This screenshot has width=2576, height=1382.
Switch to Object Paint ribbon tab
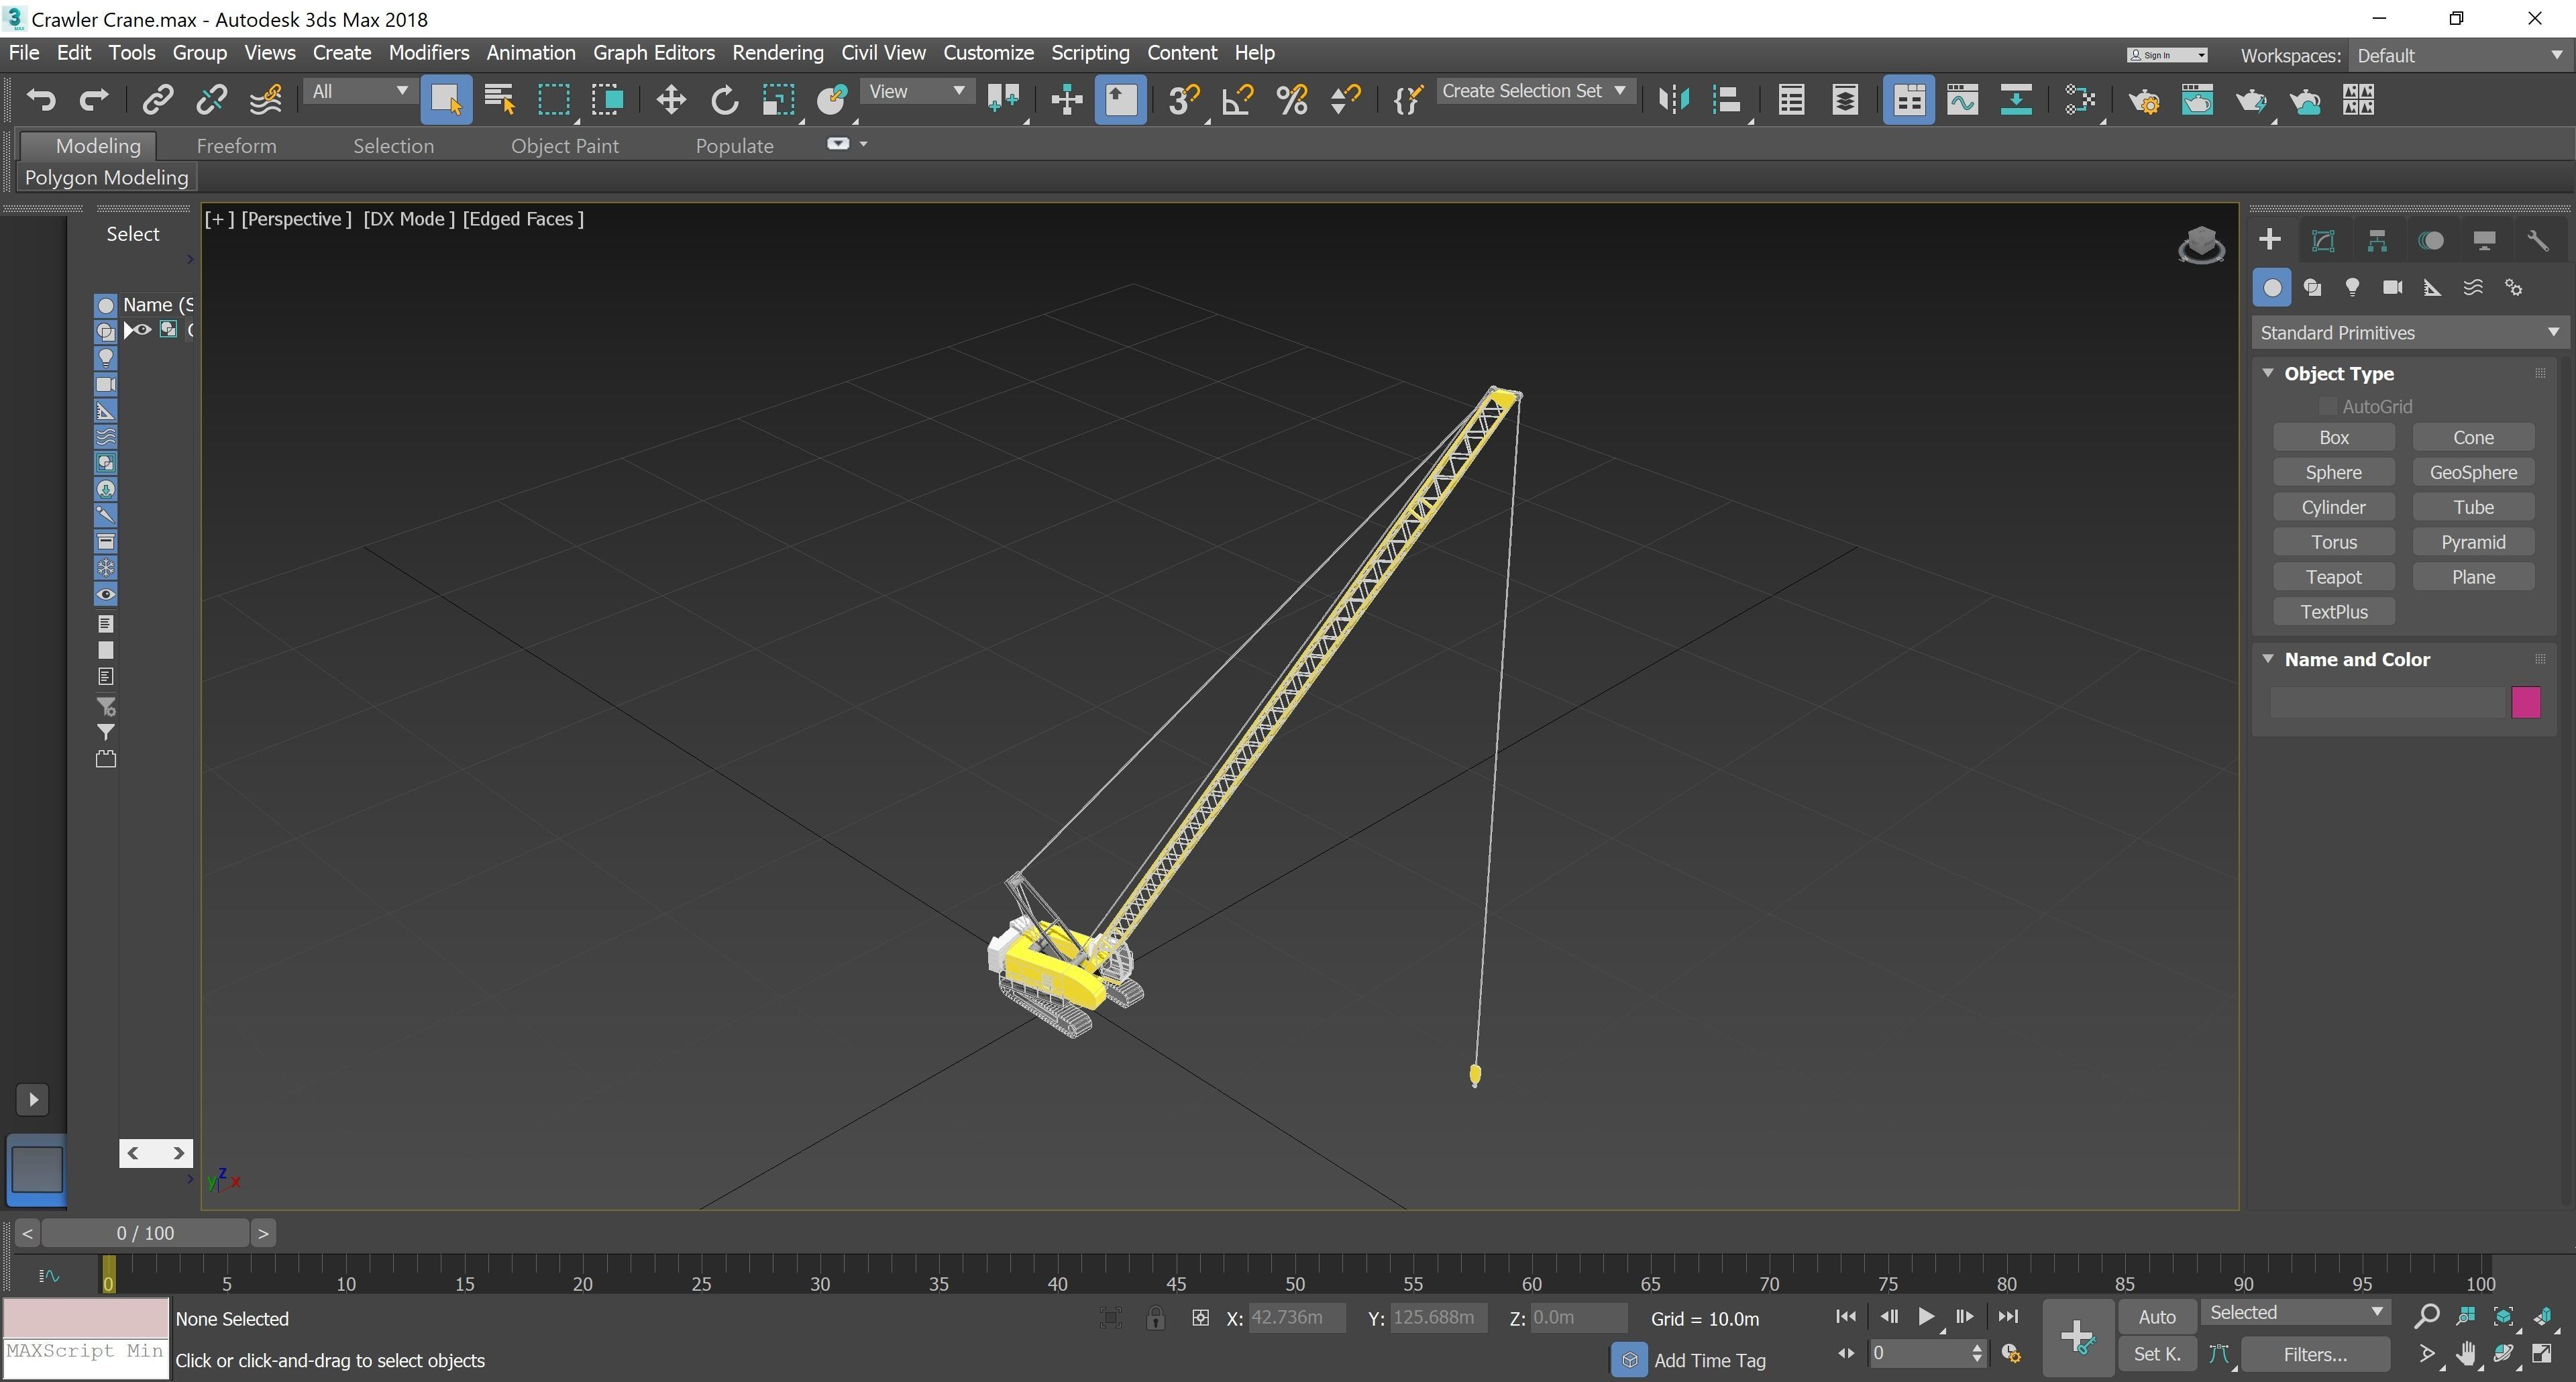click(564, 145)
